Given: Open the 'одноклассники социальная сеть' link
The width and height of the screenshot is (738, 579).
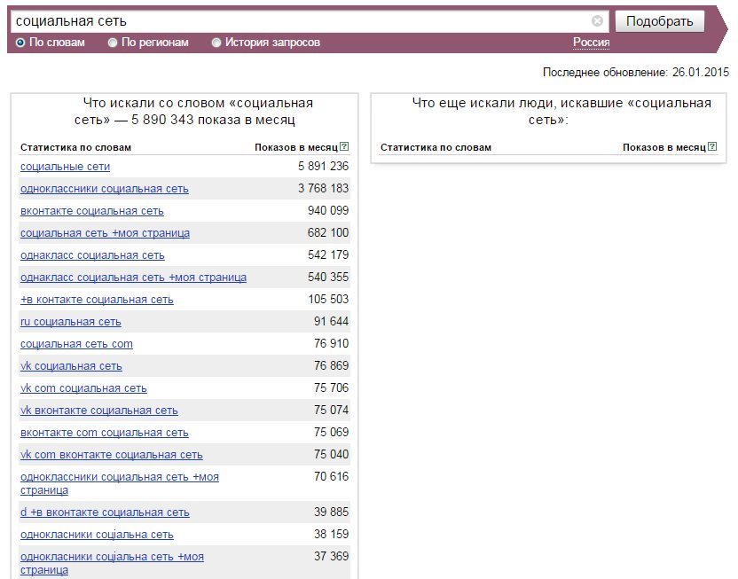Looking at the screenshot, I should point(104,189).
